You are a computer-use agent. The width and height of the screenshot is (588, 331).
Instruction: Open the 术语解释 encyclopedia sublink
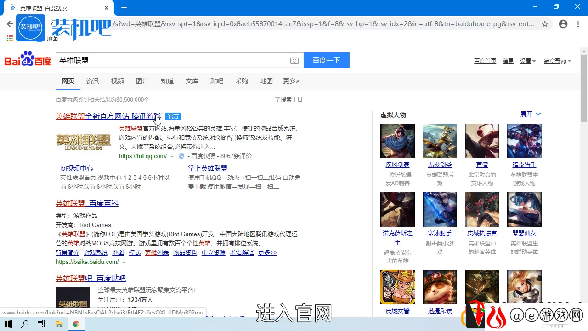[242, 253]
